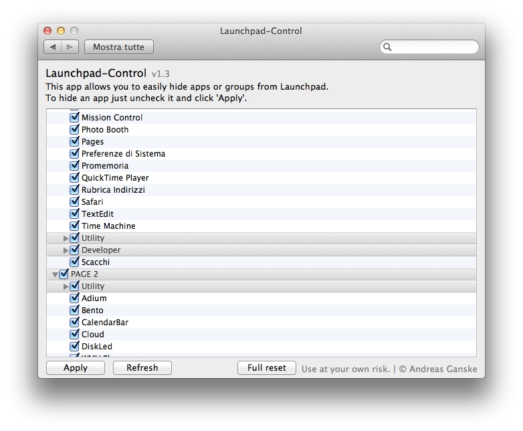523x431 pixels.
Task: Go back with the left arrow button
Action: click(53, 47)
